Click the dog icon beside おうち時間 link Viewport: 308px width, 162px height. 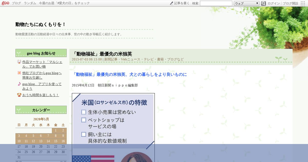click(x=19, y=95)
